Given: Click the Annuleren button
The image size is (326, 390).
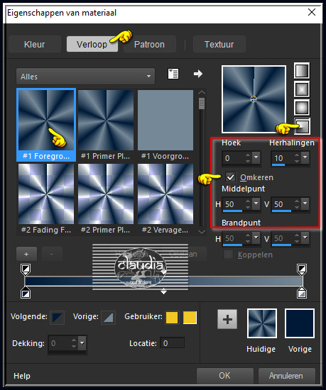Looking at the screenshot, I should coord(286,376).
